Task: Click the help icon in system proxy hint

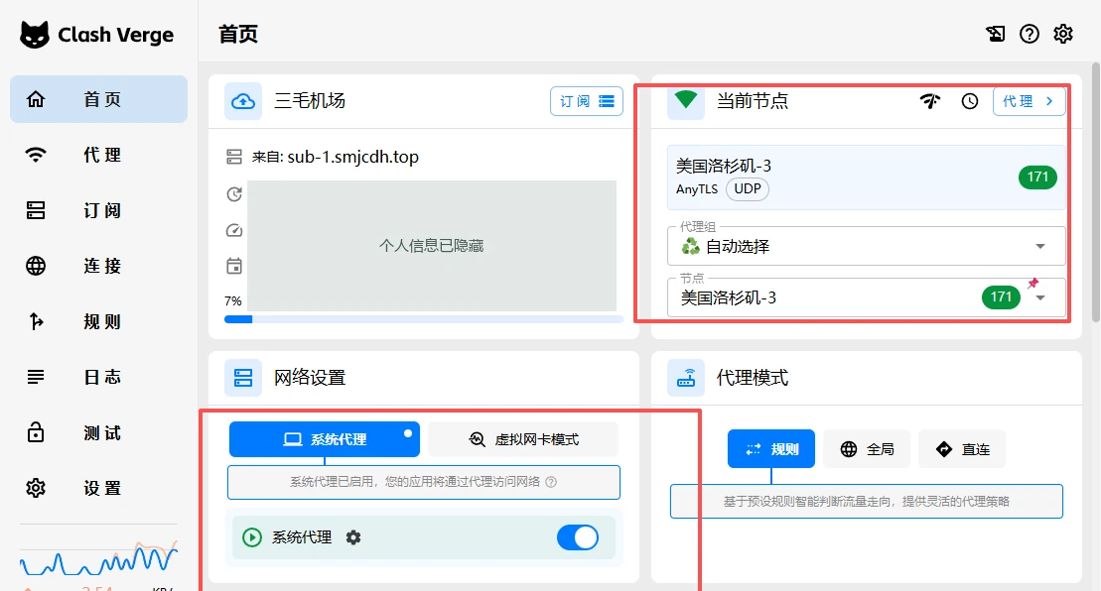Action: (551, 482)
